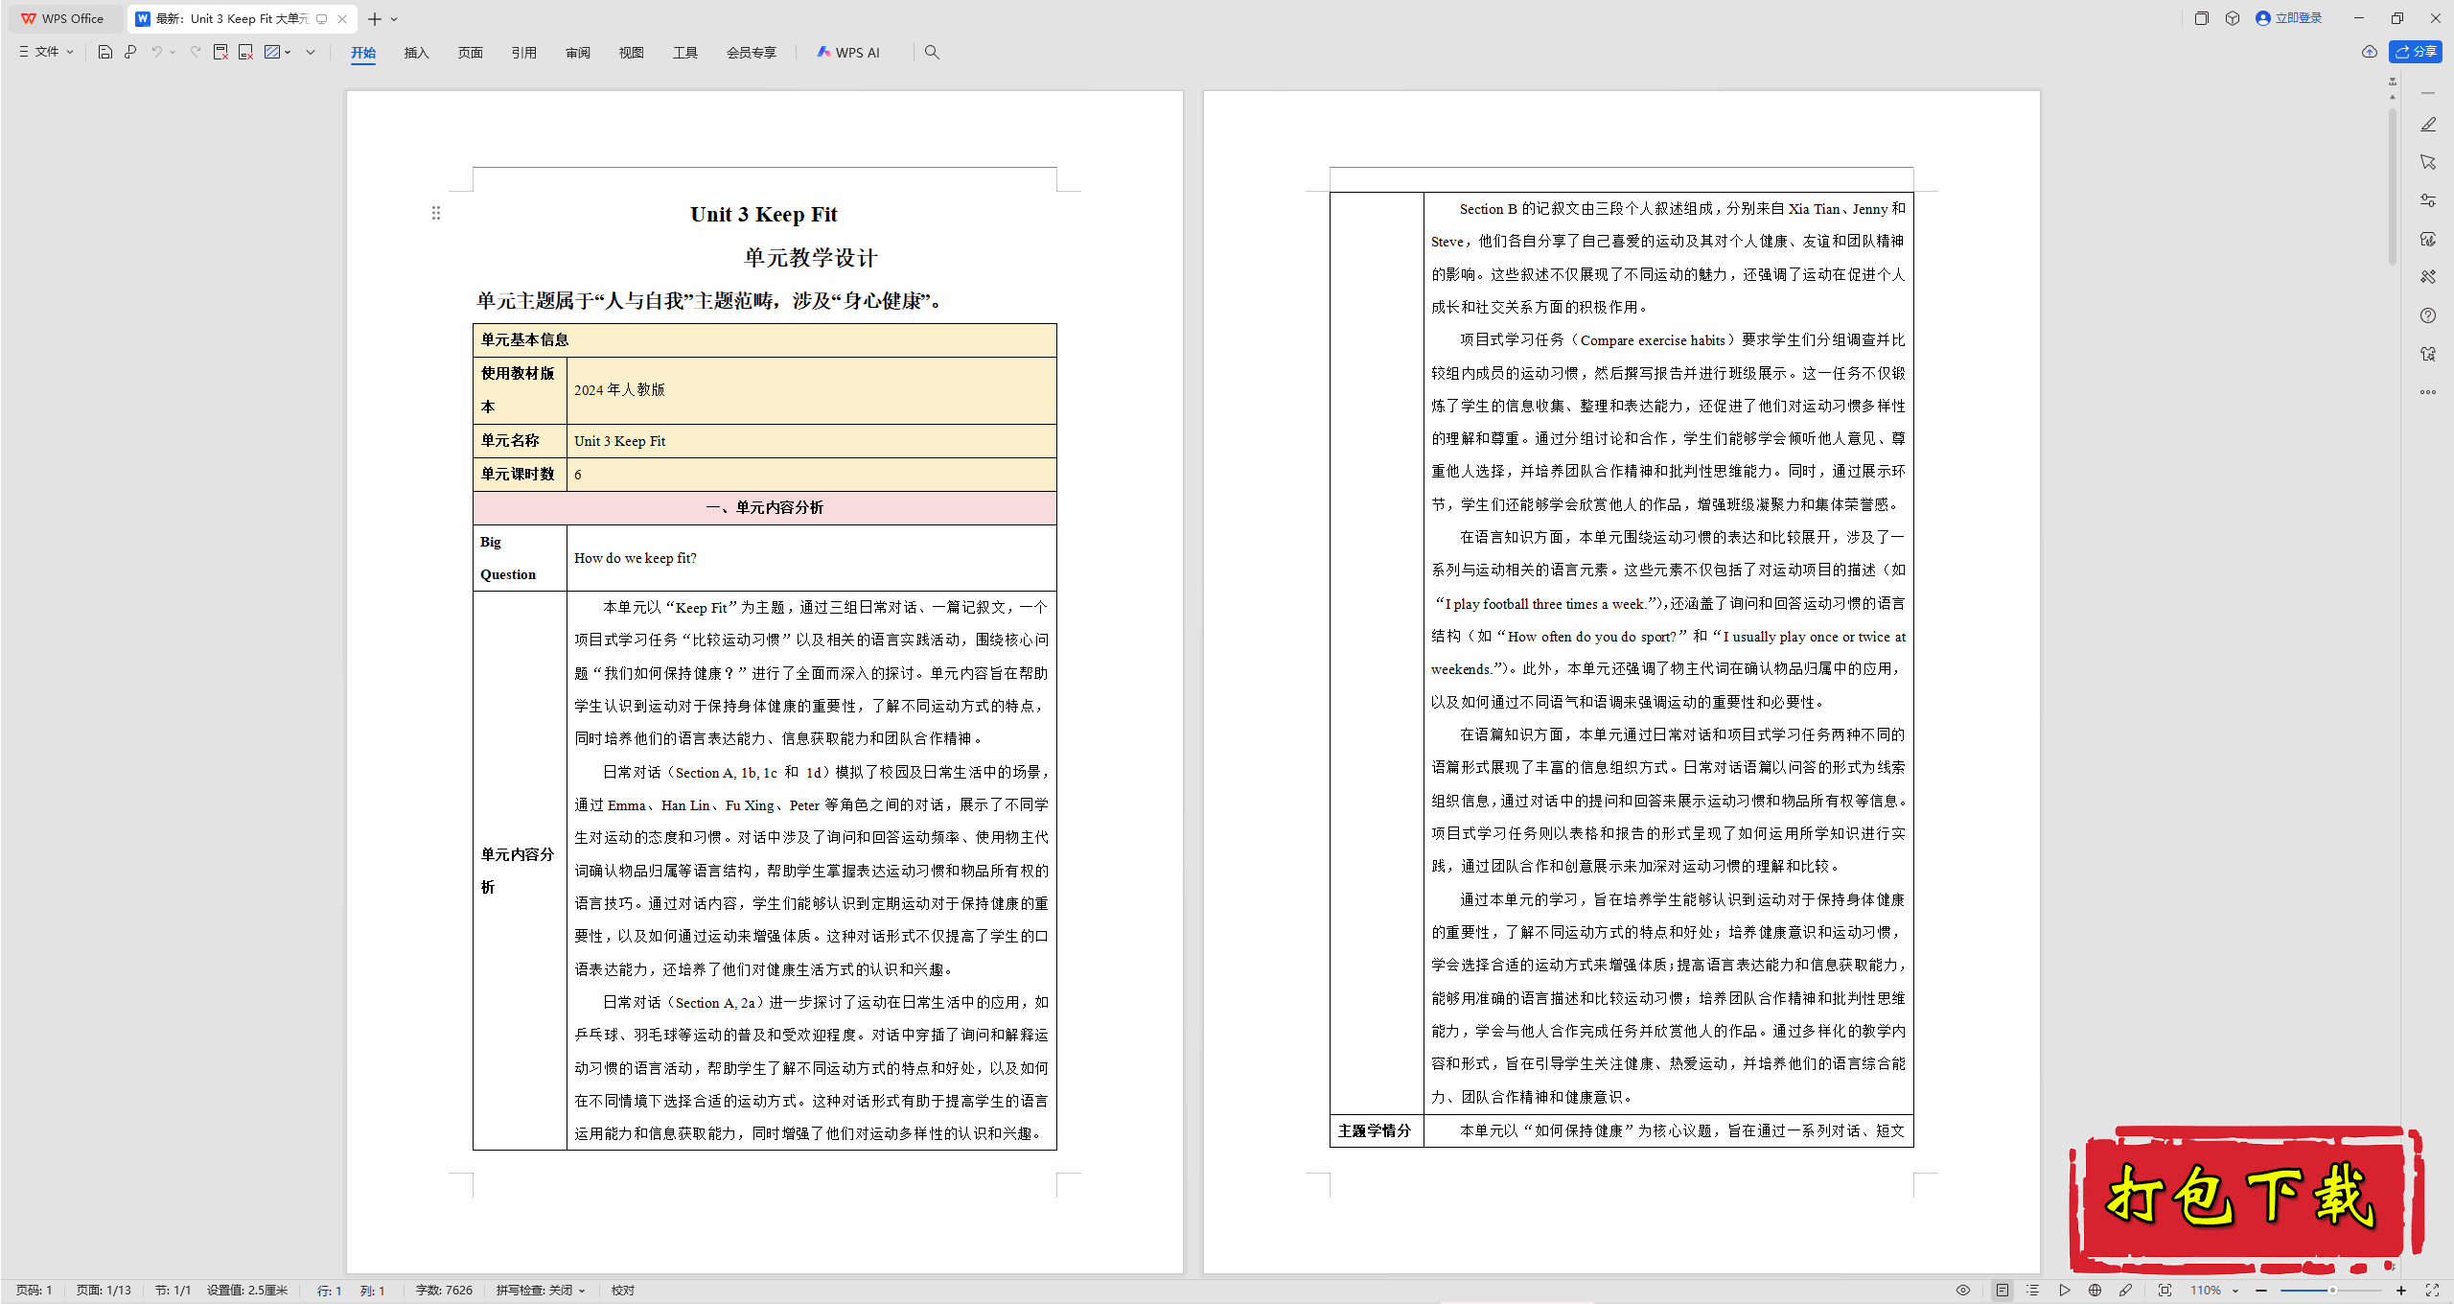Click the fit-to-page icon in the status bar
This screenshot has height=1304, width=2454.
tap(2165, 1291)
